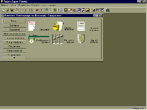Switch to the Окружение tab
147x110 pixels.
click(x=14, y=30)
